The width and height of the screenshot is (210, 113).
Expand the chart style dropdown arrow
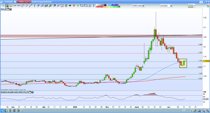point(194,6)
